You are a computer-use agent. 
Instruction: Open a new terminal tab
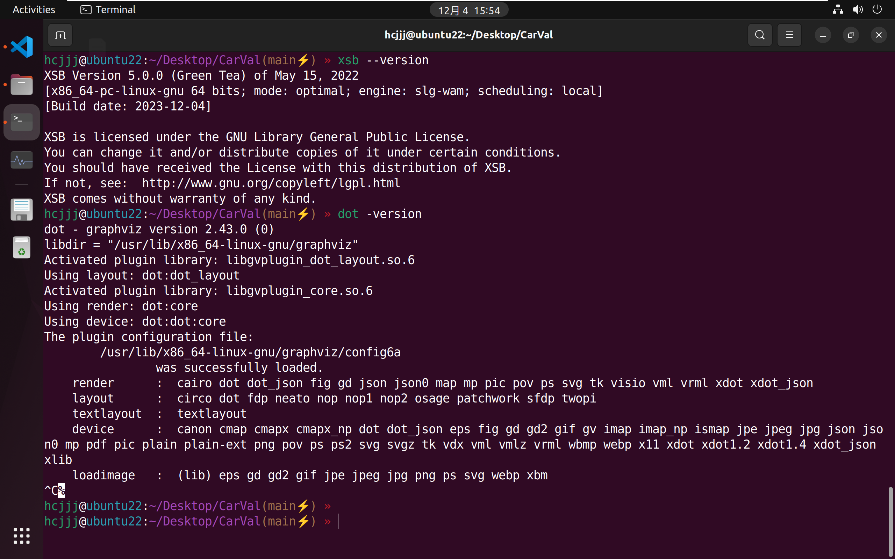click(60, 35)
